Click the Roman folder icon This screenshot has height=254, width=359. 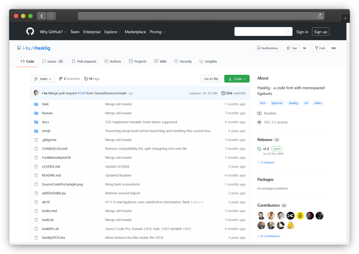(36, 113)
